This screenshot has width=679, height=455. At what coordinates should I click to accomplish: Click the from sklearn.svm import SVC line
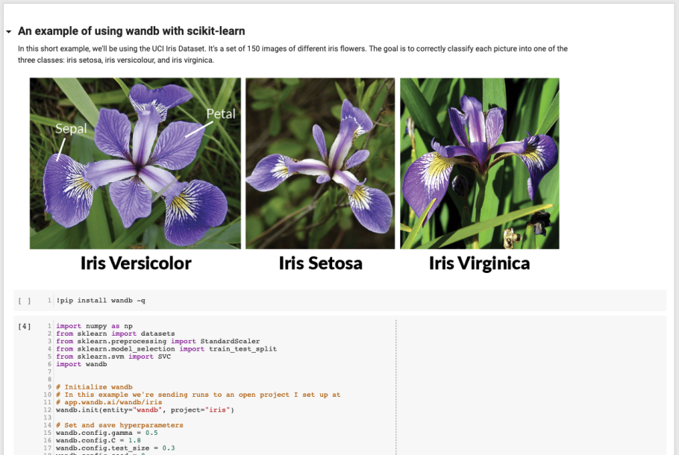[x=113, y=357]
